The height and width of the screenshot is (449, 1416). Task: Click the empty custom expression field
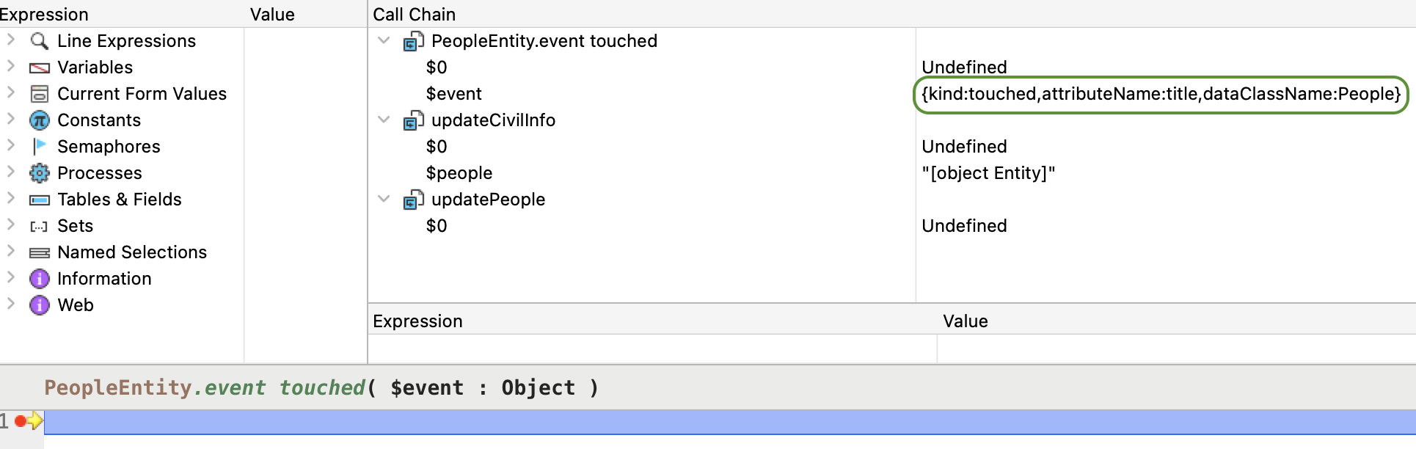(x=652, y=348)
